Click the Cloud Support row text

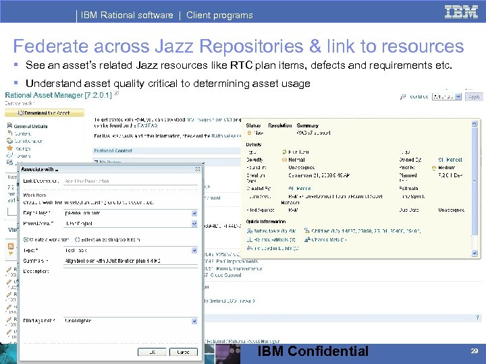(x=226, y=275)
